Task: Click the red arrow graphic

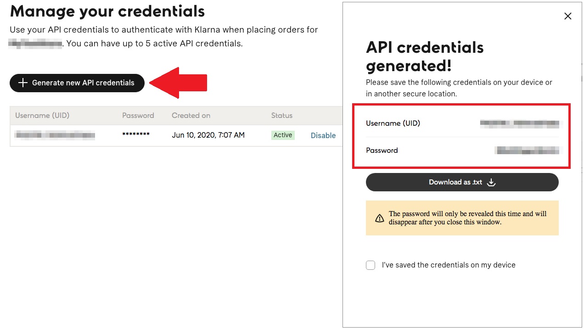Action: click(178, 83)
